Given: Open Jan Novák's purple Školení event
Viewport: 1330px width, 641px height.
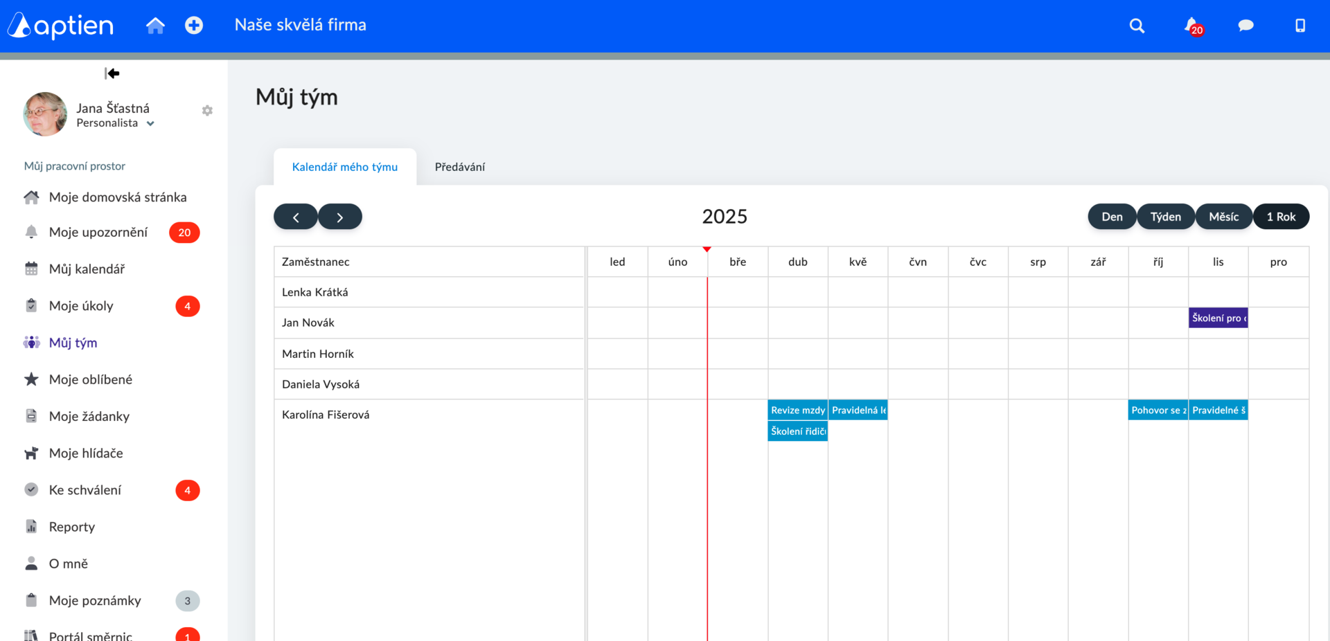Looking at the screenshot, I should (x=1218, y=318).
